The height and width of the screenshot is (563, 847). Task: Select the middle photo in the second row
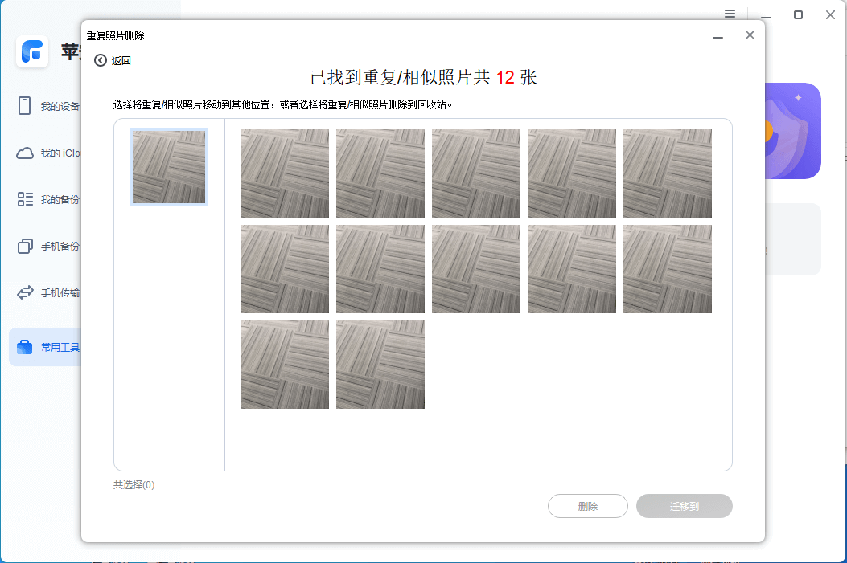(x=475, y=268)
